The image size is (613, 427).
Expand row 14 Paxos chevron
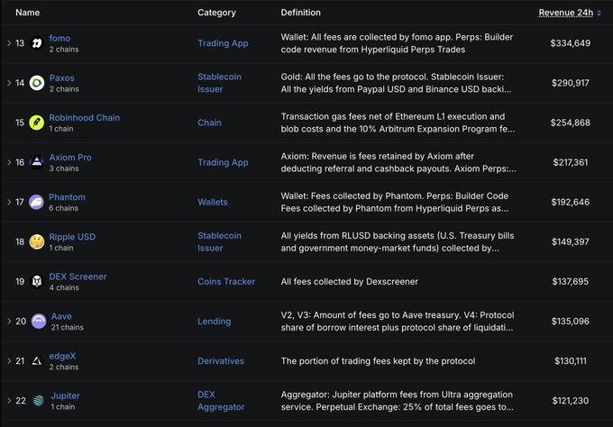coord(9,83)
